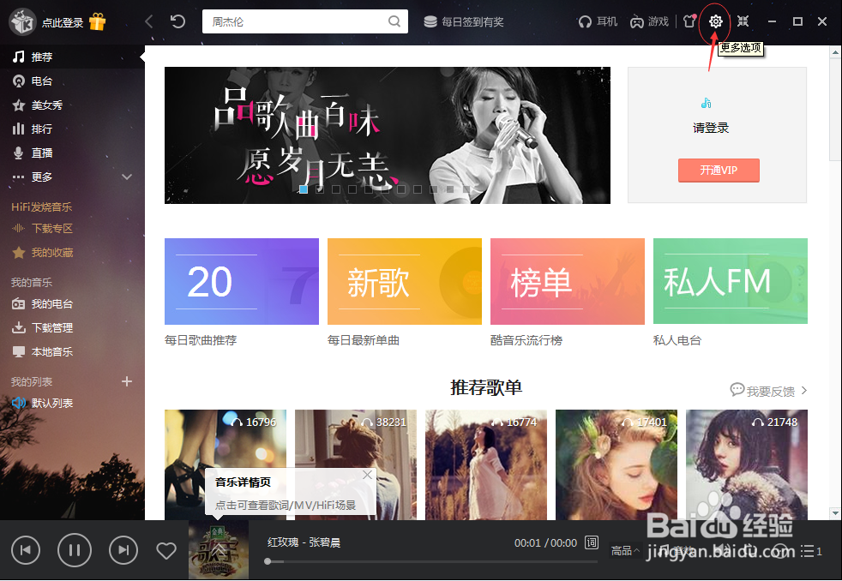Open the 私人FM tile

point(731,281)
